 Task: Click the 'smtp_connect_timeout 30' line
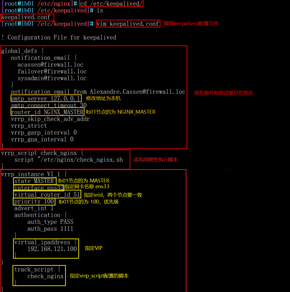(x=49, y=105)
